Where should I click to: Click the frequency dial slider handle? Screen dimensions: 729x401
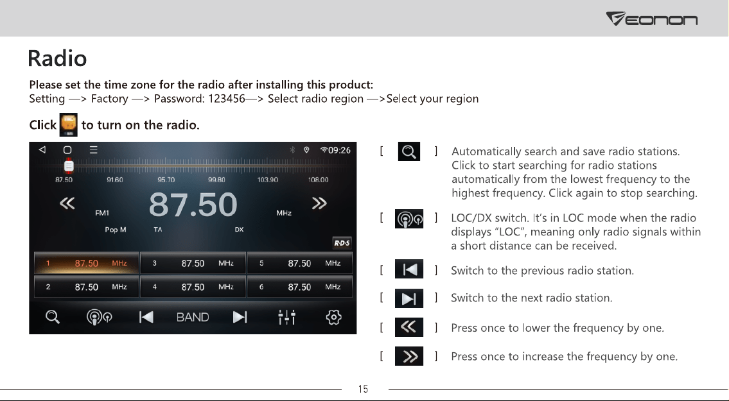pyautogui.click(x=69, y=166)
